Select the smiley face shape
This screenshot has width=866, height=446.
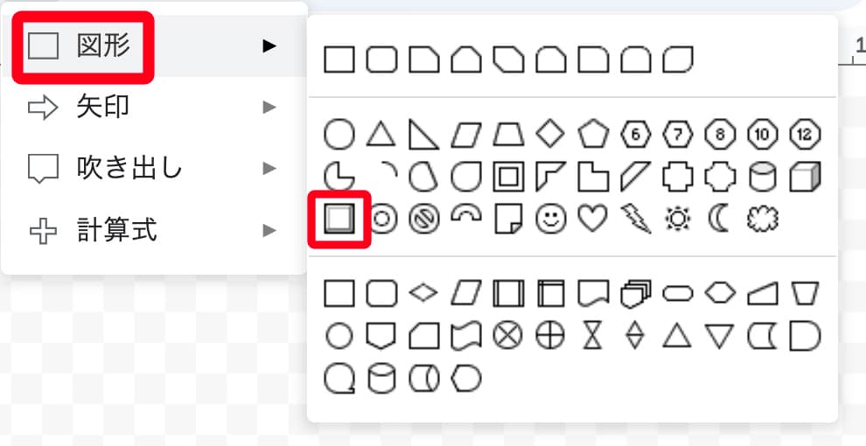tap(551, 219)
